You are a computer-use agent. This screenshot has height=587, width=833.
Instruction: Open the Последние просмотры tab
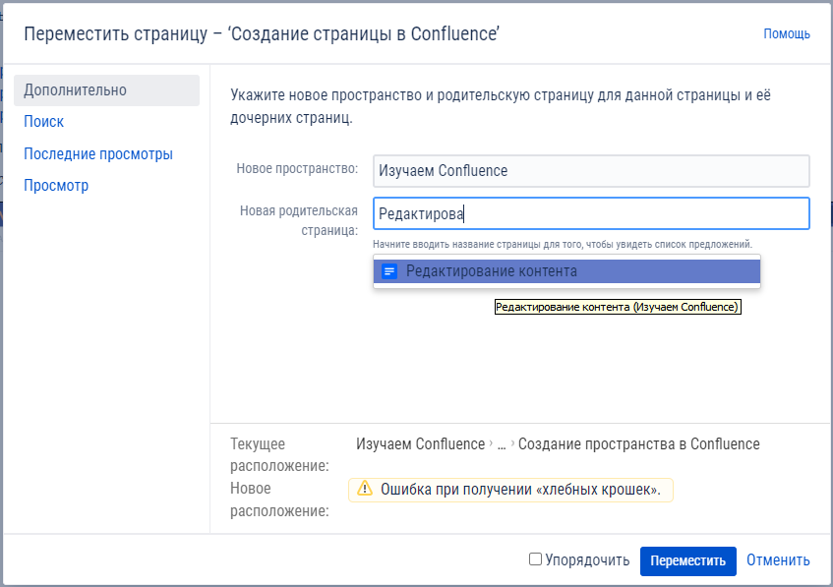(x=98, y=154)
